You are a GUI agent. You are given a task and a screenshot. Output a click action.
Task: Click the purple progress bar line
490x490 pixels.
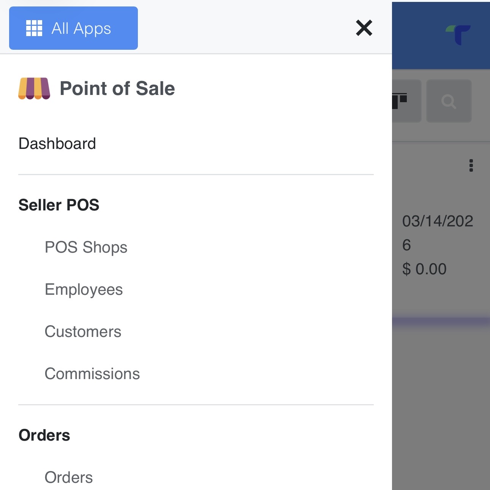pyautogui.click(x=441, y=321)
